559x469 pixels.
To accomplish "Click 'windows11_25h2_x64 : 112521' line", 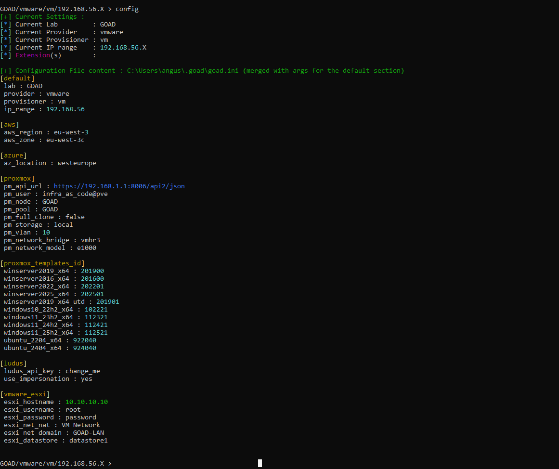I will (56, 333).
